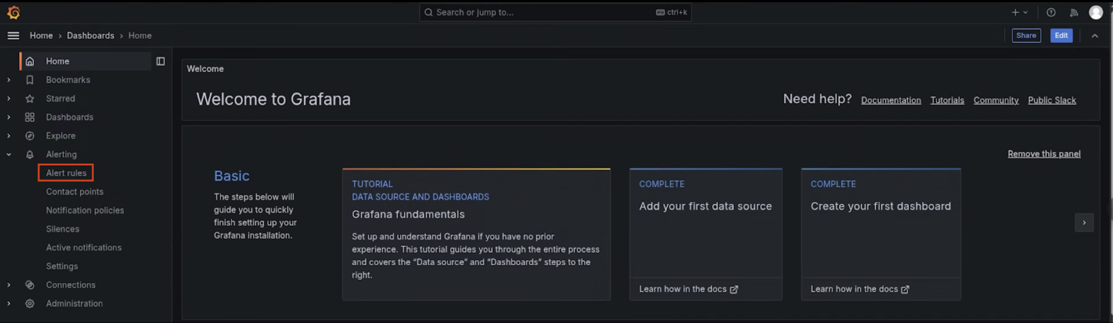The width and height of the screenshot is (1113, 323).
Task: Open the help question mark icon
Action: (x=1051, y=12)
